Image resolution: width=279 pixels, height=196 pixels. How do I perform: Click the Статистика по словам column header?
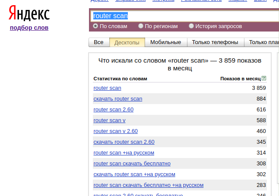(x=120, y=79)
